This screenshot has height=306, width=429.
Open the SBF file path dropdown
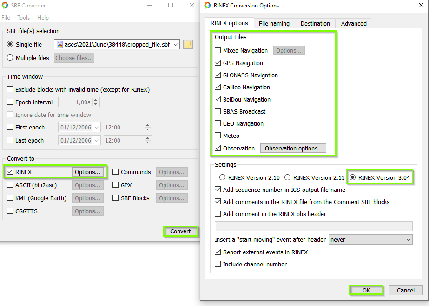(x=176, y=44)
